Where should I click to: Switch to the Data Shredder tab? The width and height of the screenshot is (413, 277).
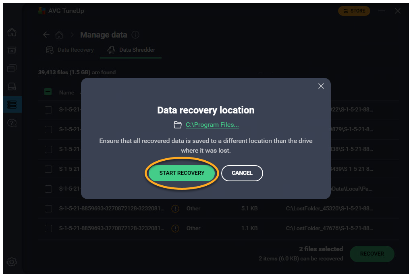coord(131,50)
